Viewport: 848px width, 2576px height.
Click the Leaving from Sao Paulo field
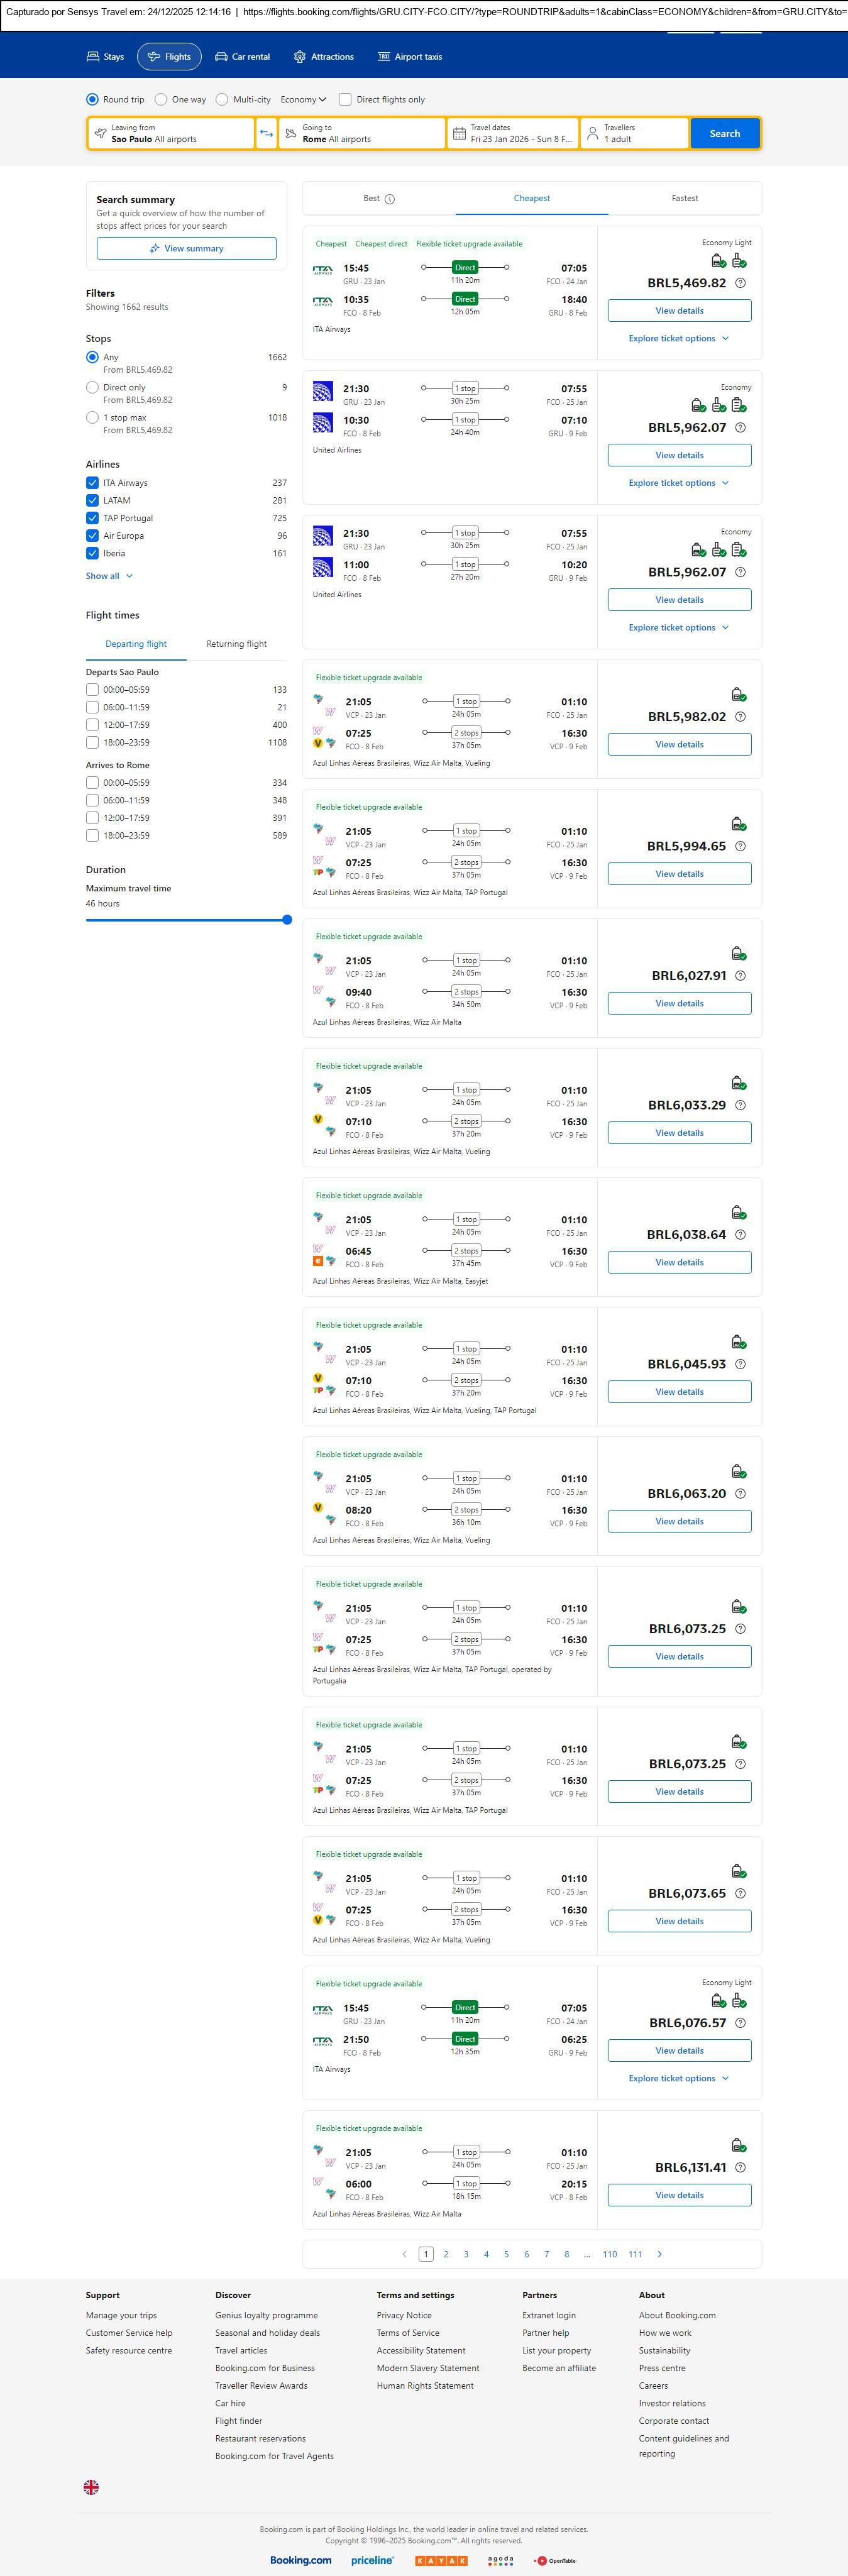coord(170,133)
